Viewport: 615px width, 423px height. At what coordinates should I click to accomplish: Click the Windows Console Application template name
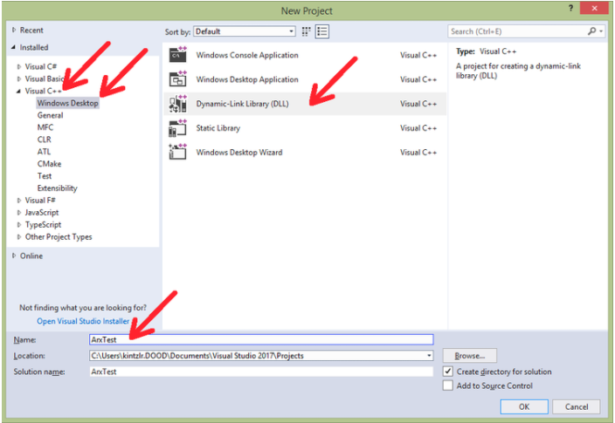pos(247,55)
